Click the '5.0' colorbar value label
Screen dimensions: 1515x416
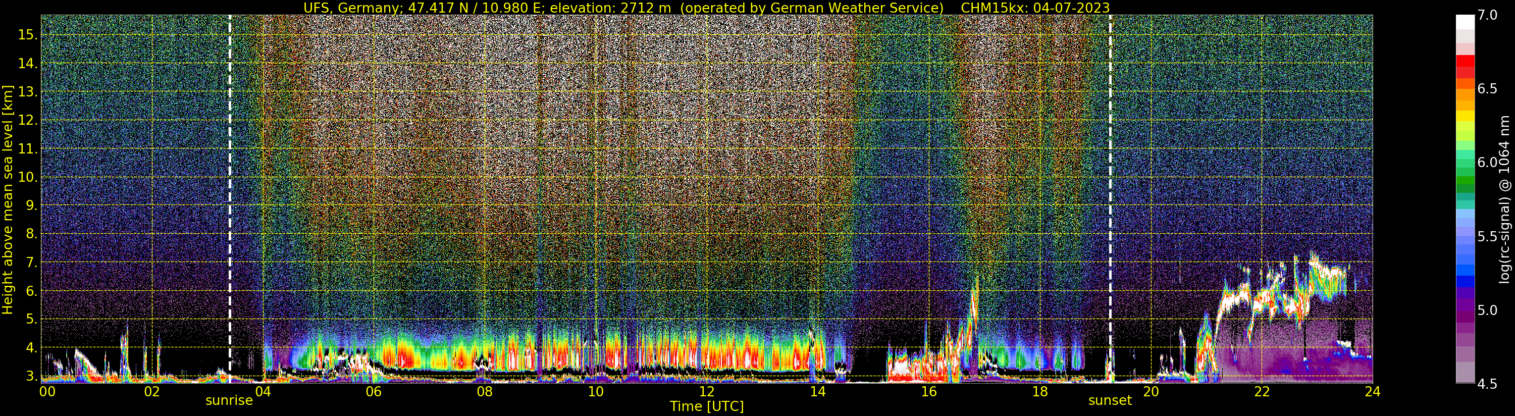click(1487, 310)
